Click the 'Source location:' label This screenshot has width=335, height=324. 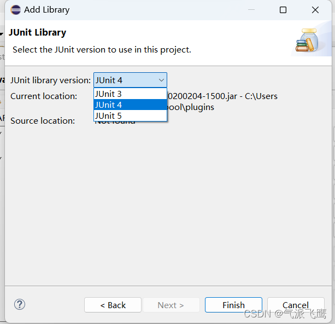[43, 121]
